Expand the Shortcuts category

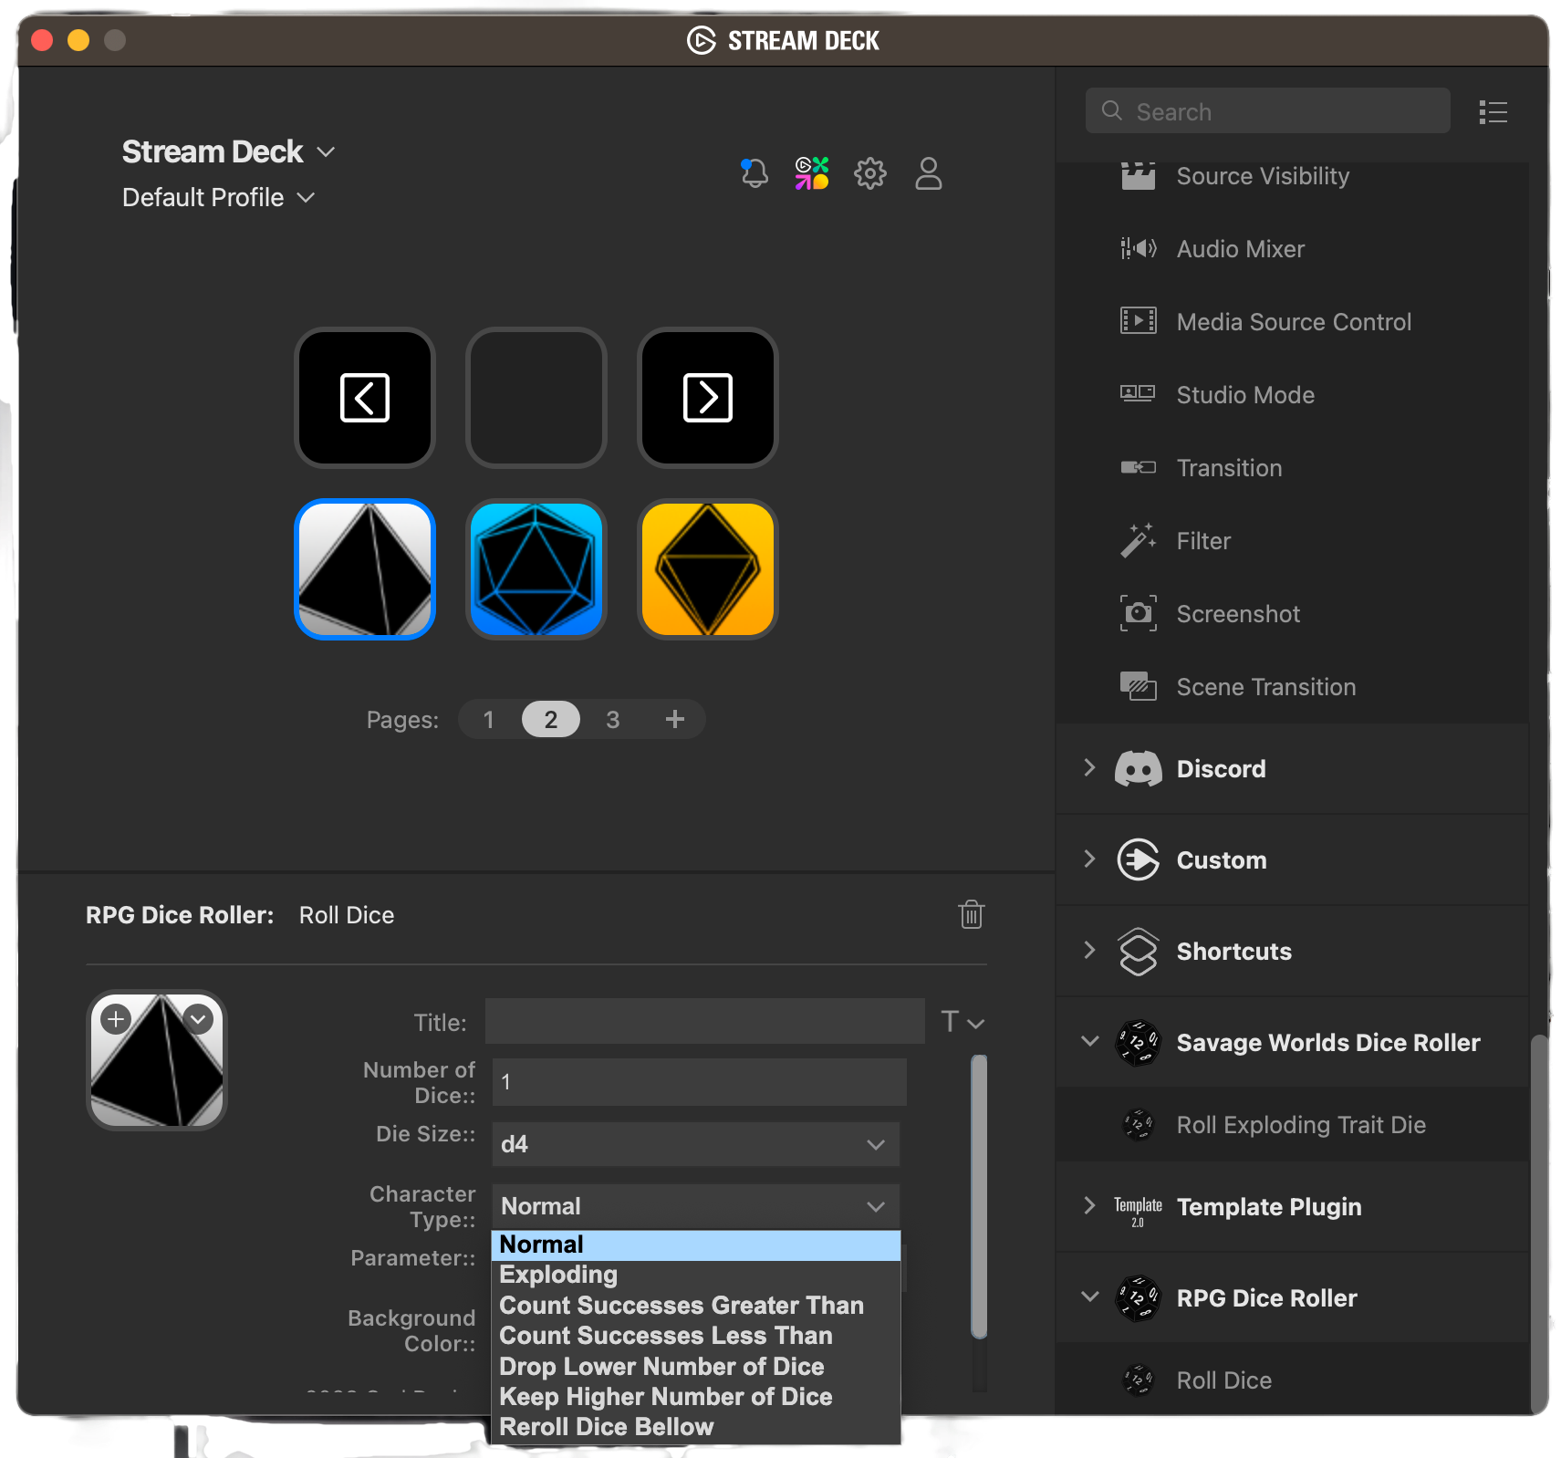point(1088,951)
